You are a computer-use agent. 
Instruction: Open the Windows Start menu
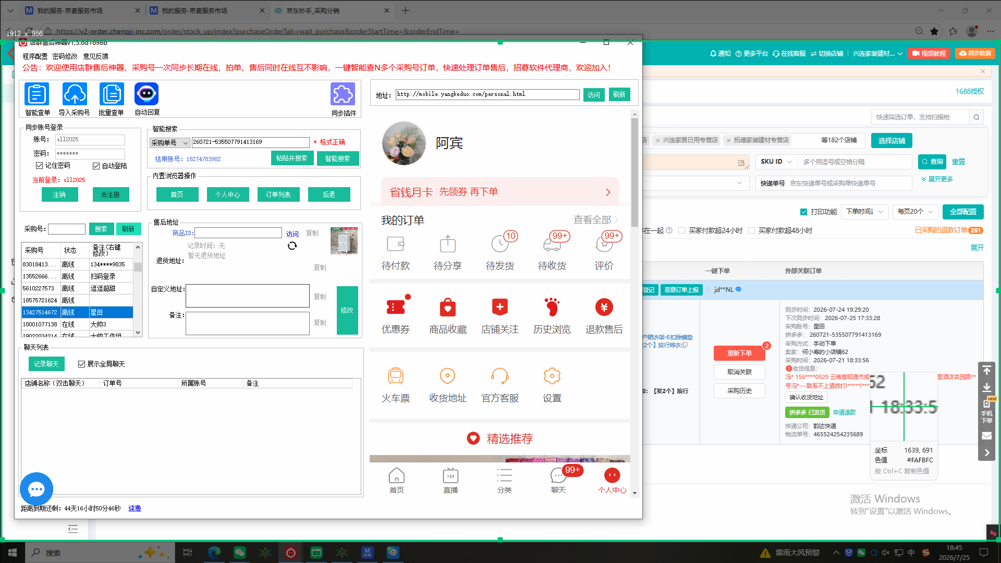click(12, 553)
